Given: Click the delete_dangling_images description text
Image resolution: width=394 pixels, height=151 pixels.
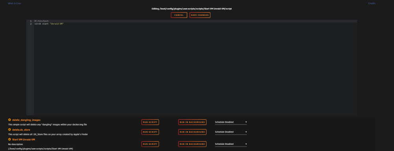Looking at the screenshot, I should point(48,125).
